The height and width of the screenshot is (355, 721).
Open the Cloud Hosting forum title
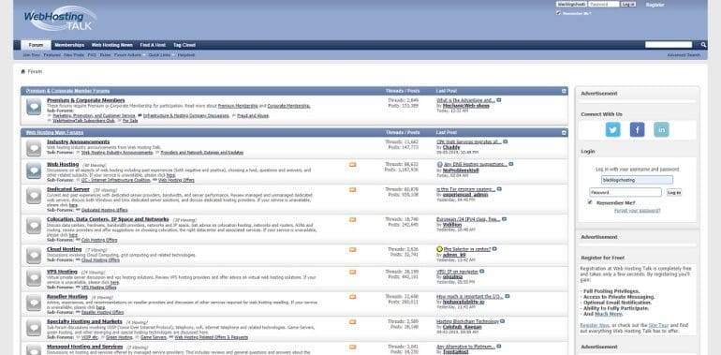[64, 249]
